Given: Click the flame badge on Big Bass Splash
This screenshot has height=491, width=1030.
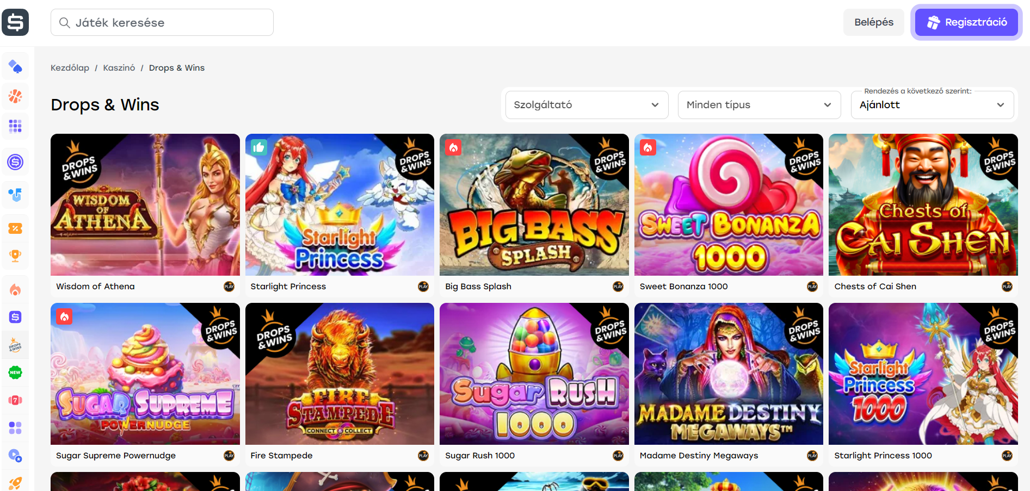Looking at the screenshot, I should click(x=453, y=147).
